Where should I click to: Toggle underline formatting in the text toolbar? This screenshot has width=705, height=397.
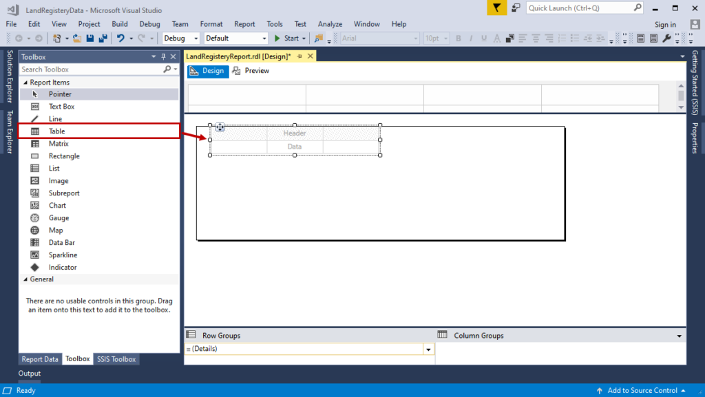(x=483, y=38)
